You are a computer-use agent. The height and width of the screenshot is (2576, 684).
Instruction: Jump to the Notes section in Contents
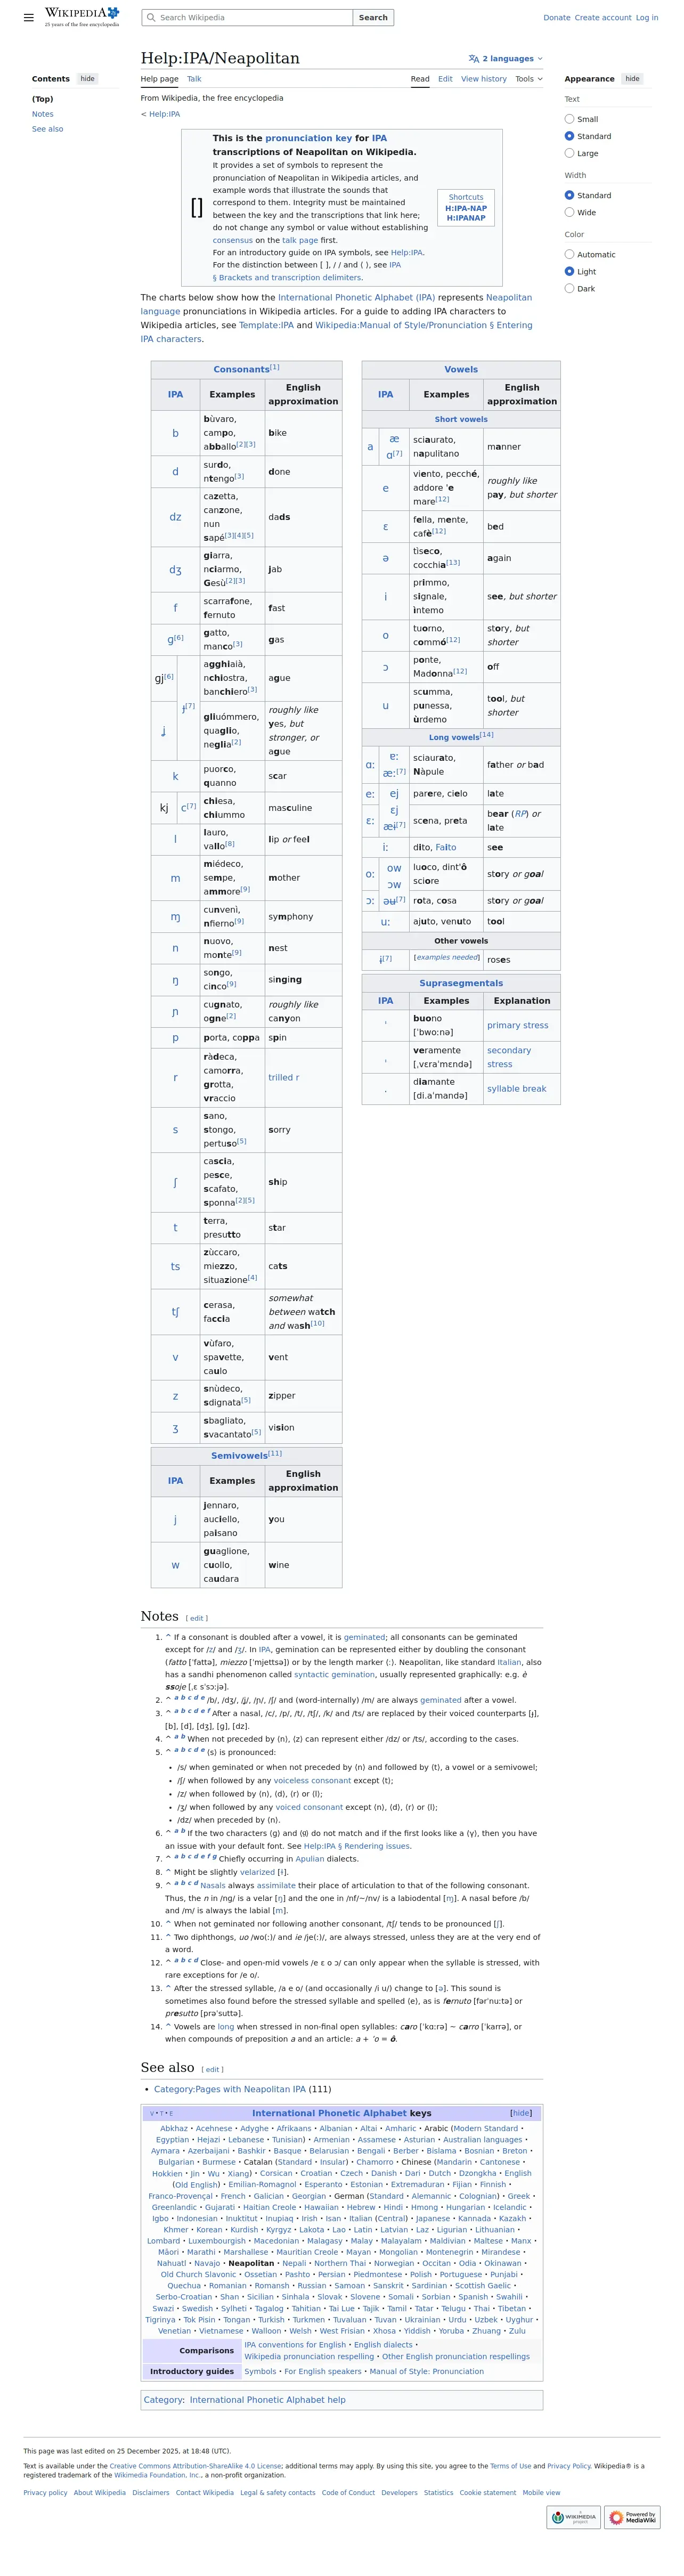[x=43, y=114]
